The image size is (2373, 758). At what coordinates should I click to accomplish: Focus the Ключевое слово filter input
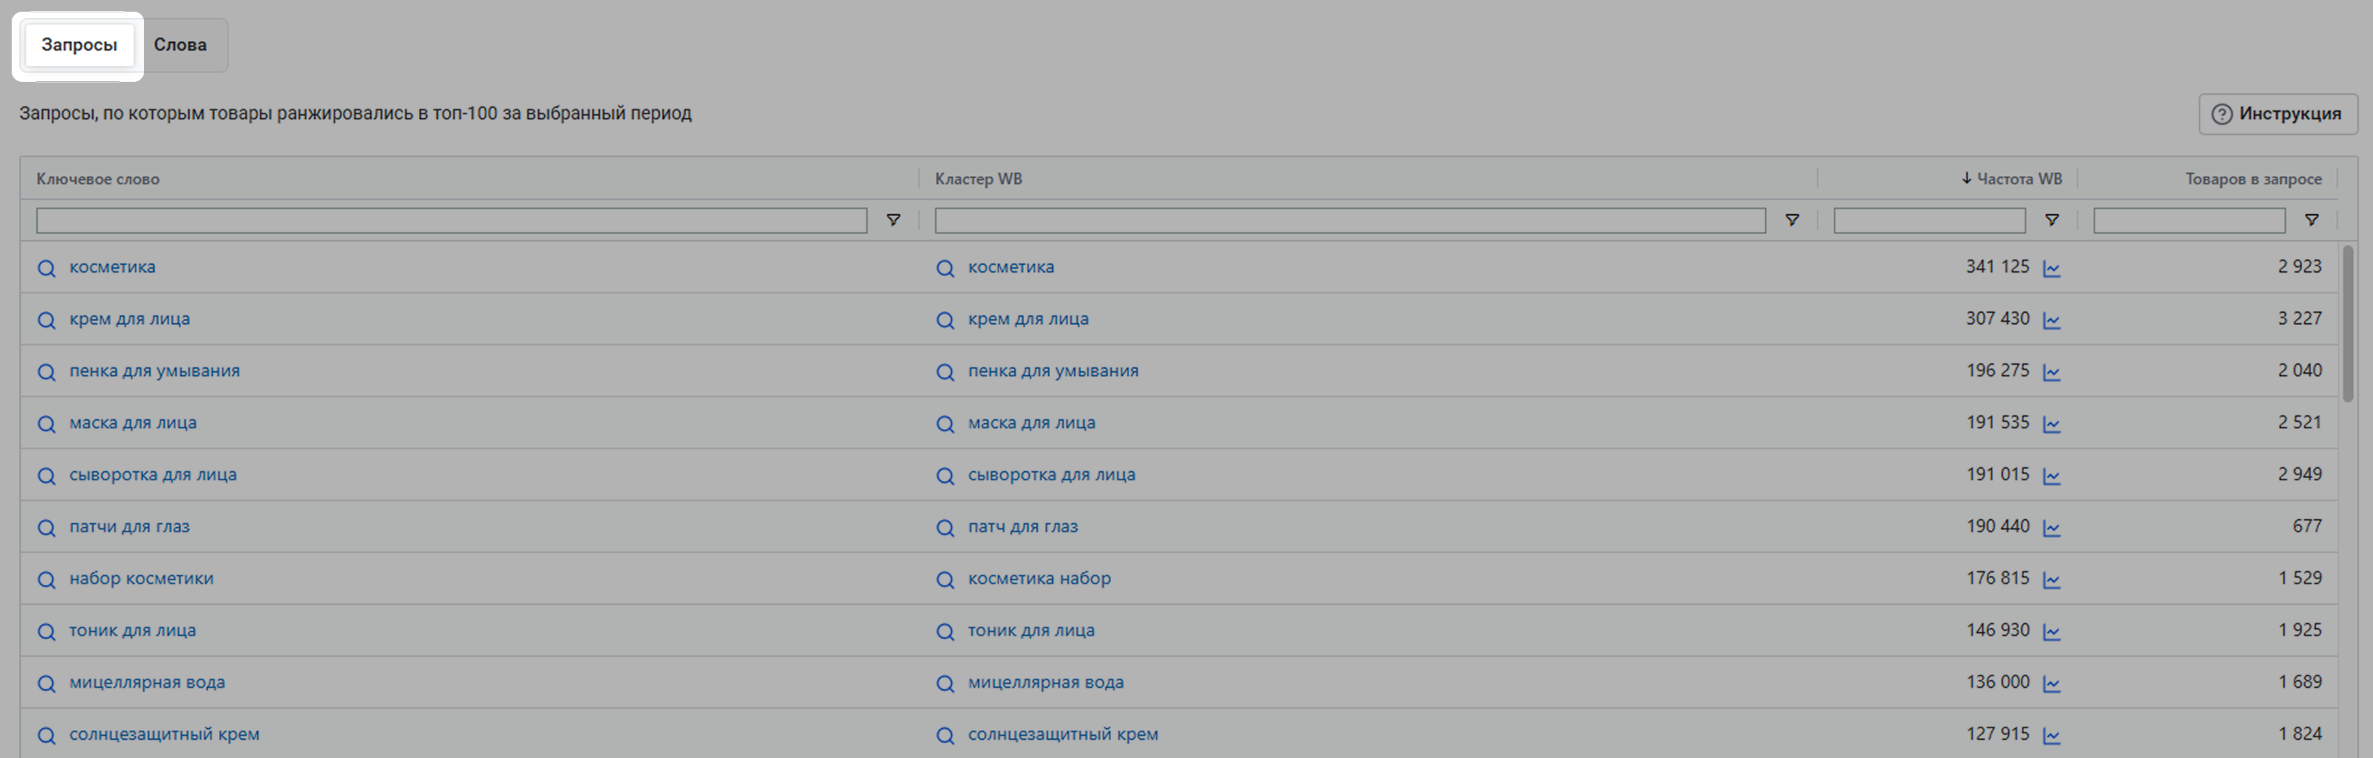451,220
